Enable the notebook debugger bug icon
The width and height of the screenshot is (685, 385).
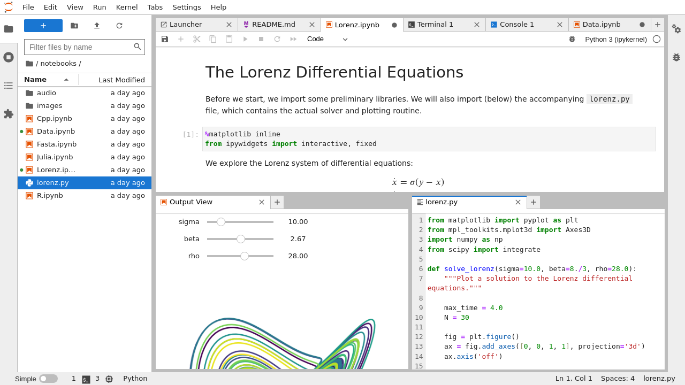[572, 38]
